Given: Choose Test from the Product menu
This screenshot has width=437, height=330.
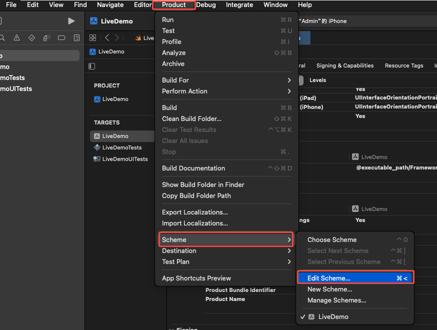Looking at the screenshot, I should coord(226,30).
